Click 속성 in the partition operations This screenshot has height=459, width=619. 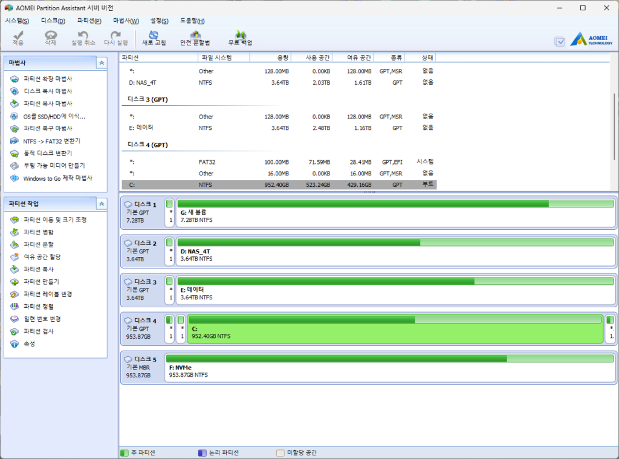coord(29,344)
